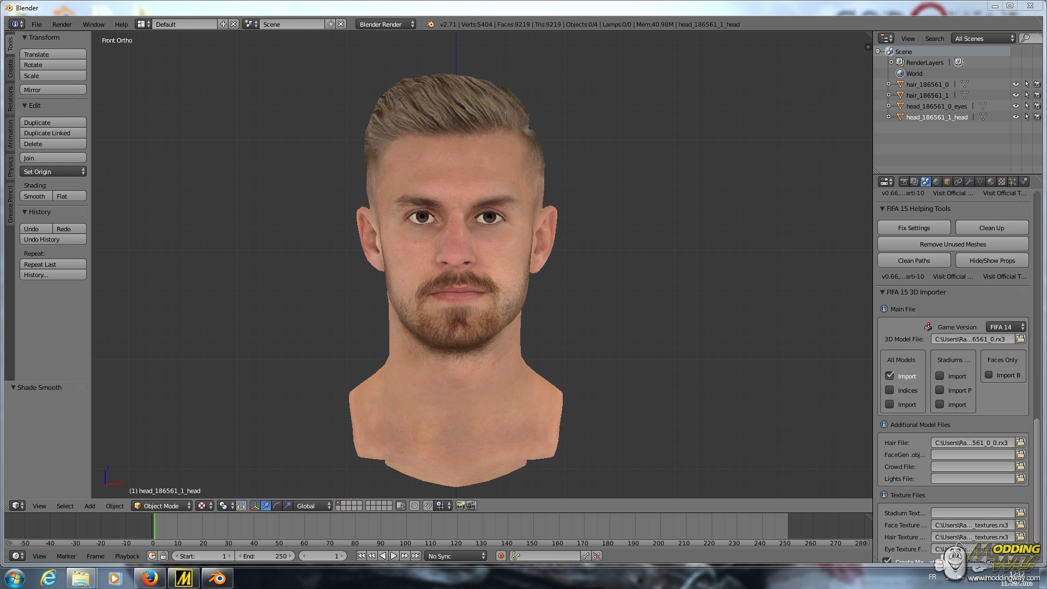
Task: Hide hair_186561_0 with its eye icon
Action: coord(1015,85)
